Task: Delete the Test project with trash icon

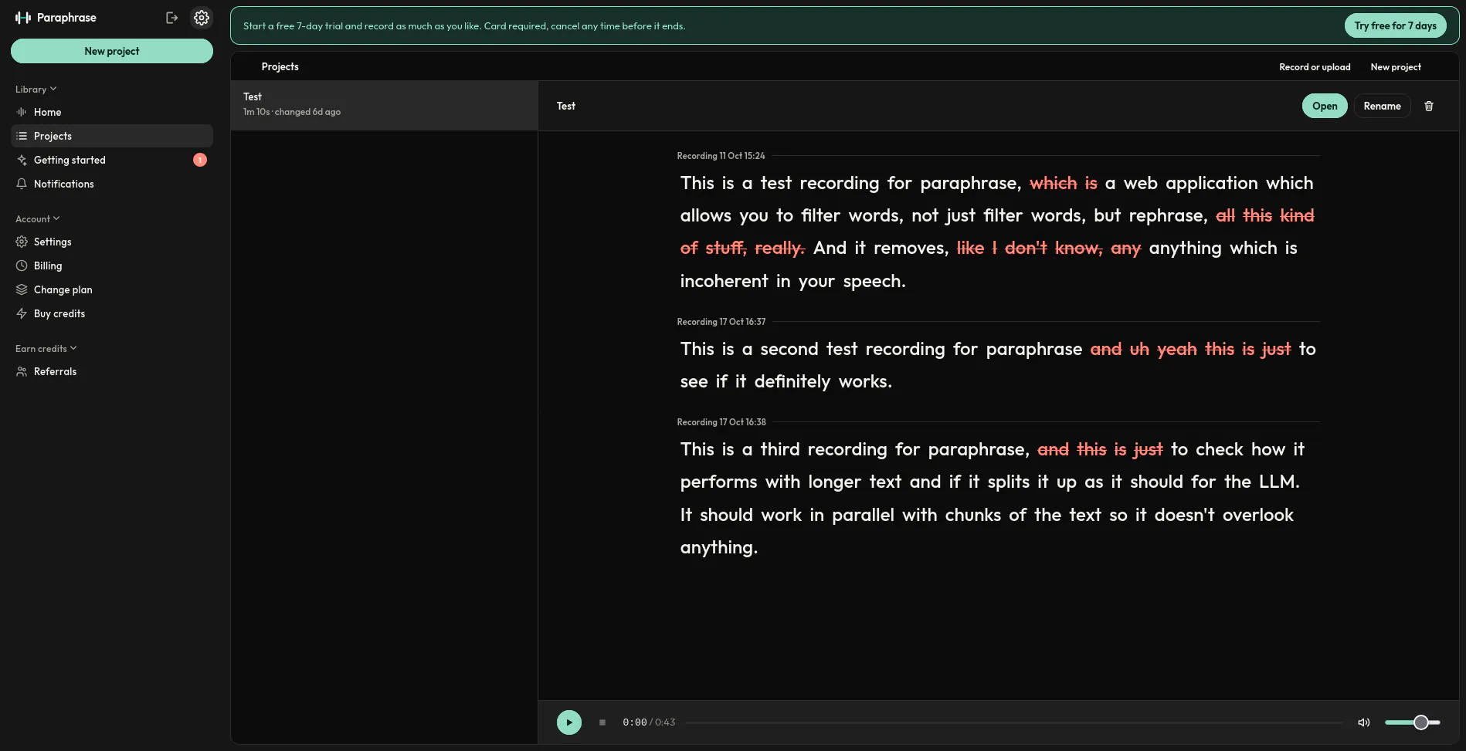Action: tap(1429, 106)
